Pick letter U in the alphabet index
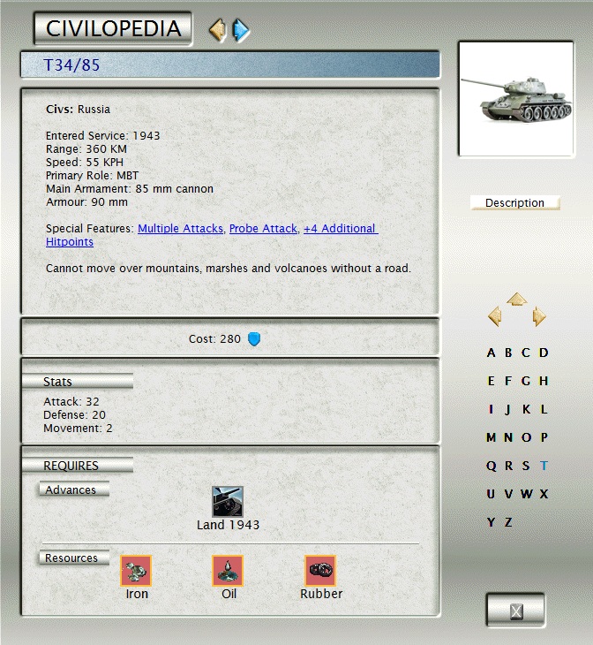The height and width of the screenshot is (645, 593). coord(492,494)
